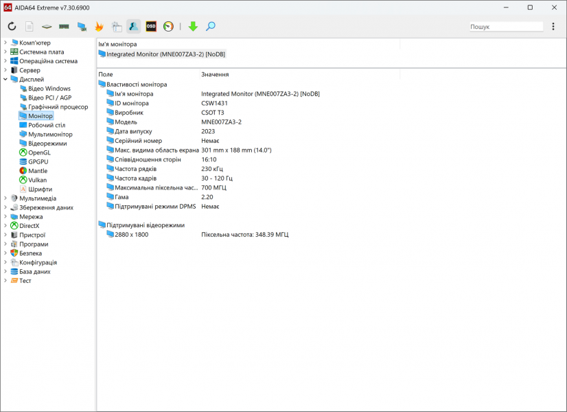Expand the Комп'ютер tree node
Viewport: 567px width, 412px height.
[x=5, y=43]
